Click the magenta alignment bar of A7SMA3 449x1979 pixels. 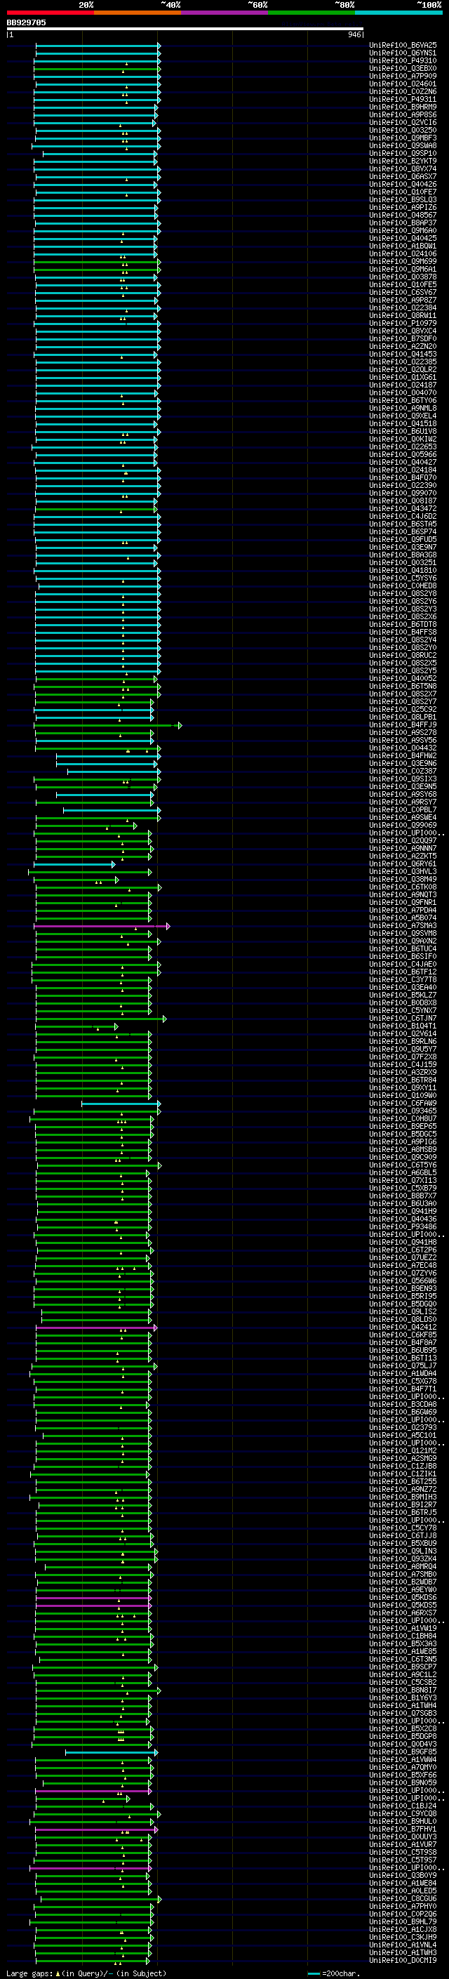(101, 927)
